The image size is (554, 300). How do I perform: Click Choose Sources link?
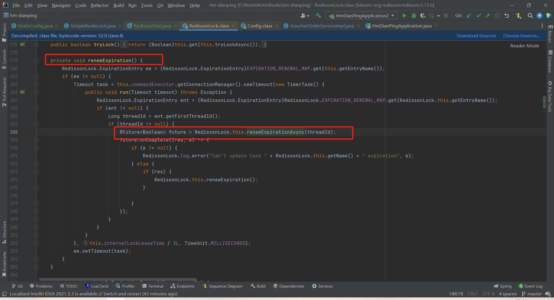tap(522, 36)
